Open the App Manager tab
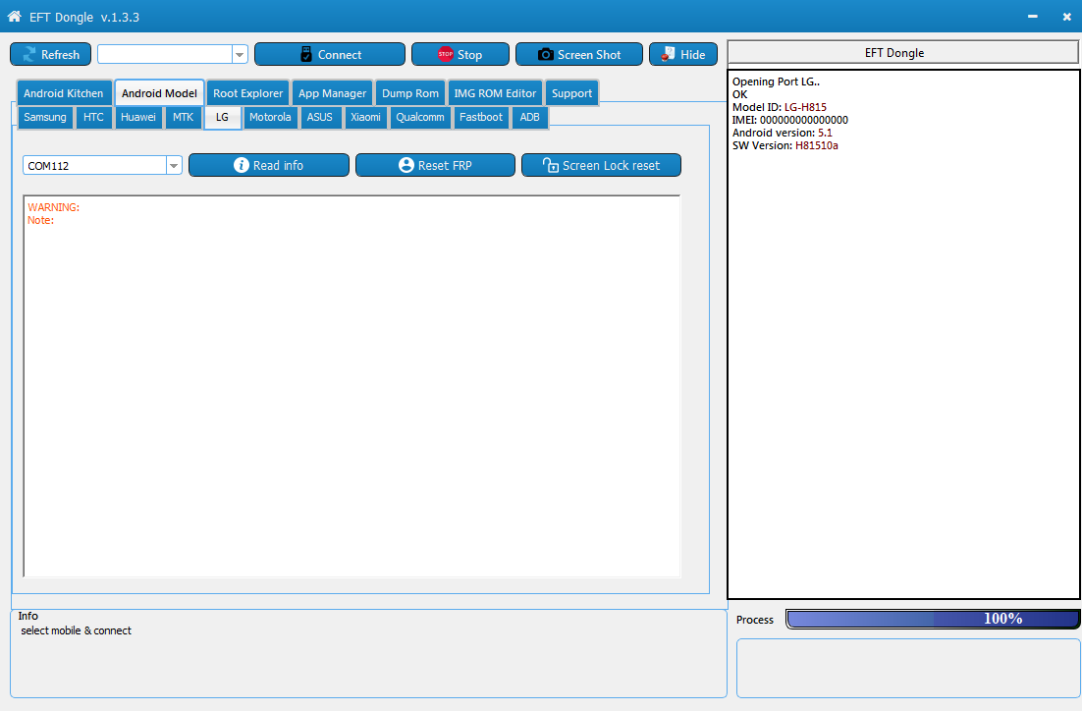Screen dimensions: 1082x711 332,93
